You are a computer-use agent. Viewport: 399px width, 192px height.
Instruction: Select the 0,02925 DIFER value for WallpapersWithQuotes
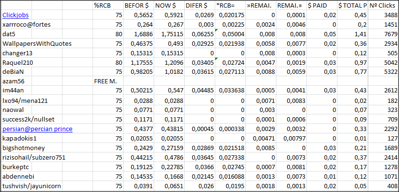pyautogui.click(x=199, y=44)
